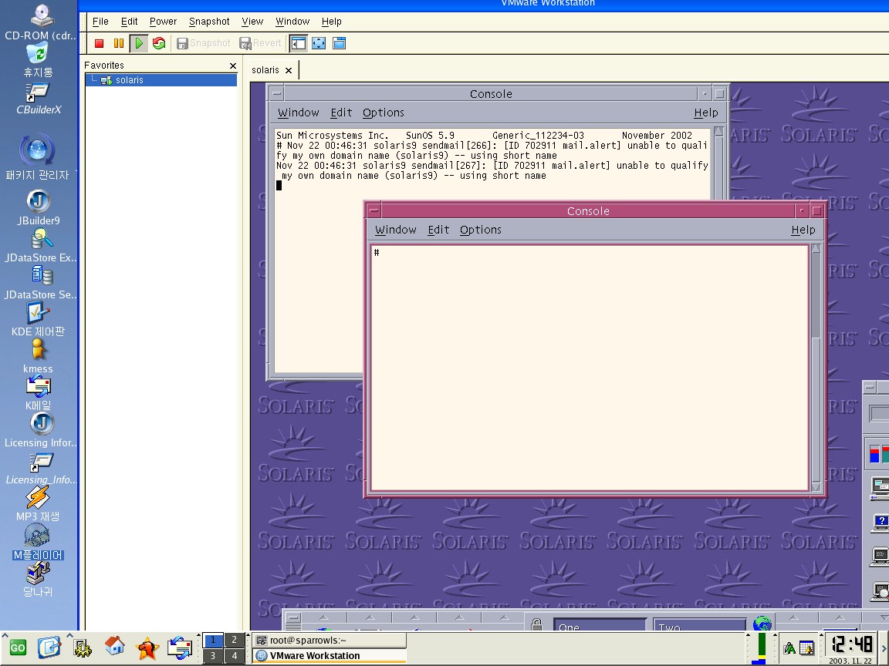Click the root@sparrowls terminal taskbar button
889x666 pixels.
[x=328, y=640]
